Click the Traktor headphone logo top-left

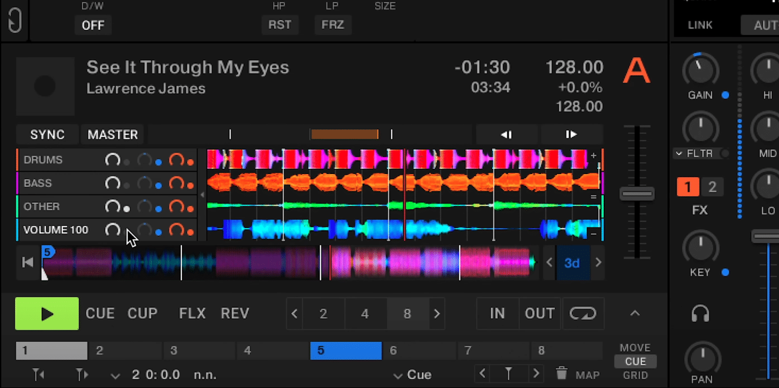[15, 21]
